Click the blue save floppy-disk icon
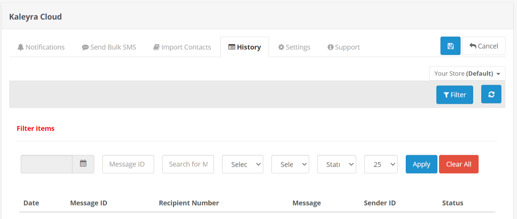Image resolution: width=517 pixels, height=219 pixels. [x=450, y=46]
